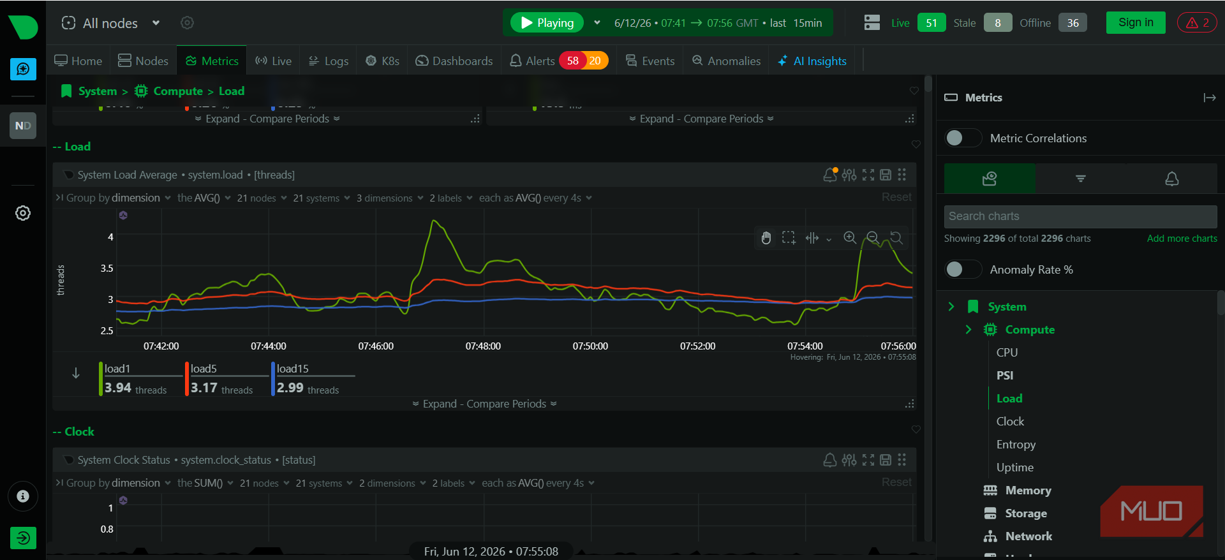1225x560 pixels.
Task: Choose the area selection tool on chart toolbar
Action: (x=789, y=238)
